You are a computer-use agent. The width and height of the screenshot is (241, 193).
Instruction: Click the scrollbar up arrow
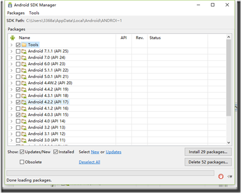229,37
